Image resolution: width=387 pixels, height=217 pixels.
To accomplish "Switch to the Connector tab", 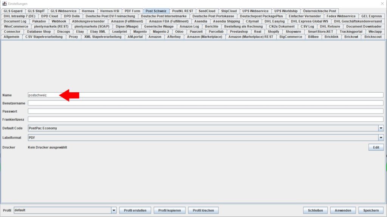I will point(12,32).
